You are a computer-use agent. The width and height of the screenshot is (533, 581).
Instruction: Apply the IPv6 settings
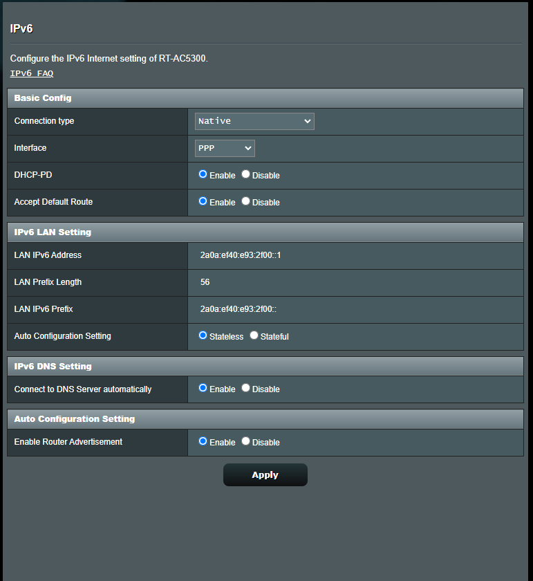click(x=265, y=475)
